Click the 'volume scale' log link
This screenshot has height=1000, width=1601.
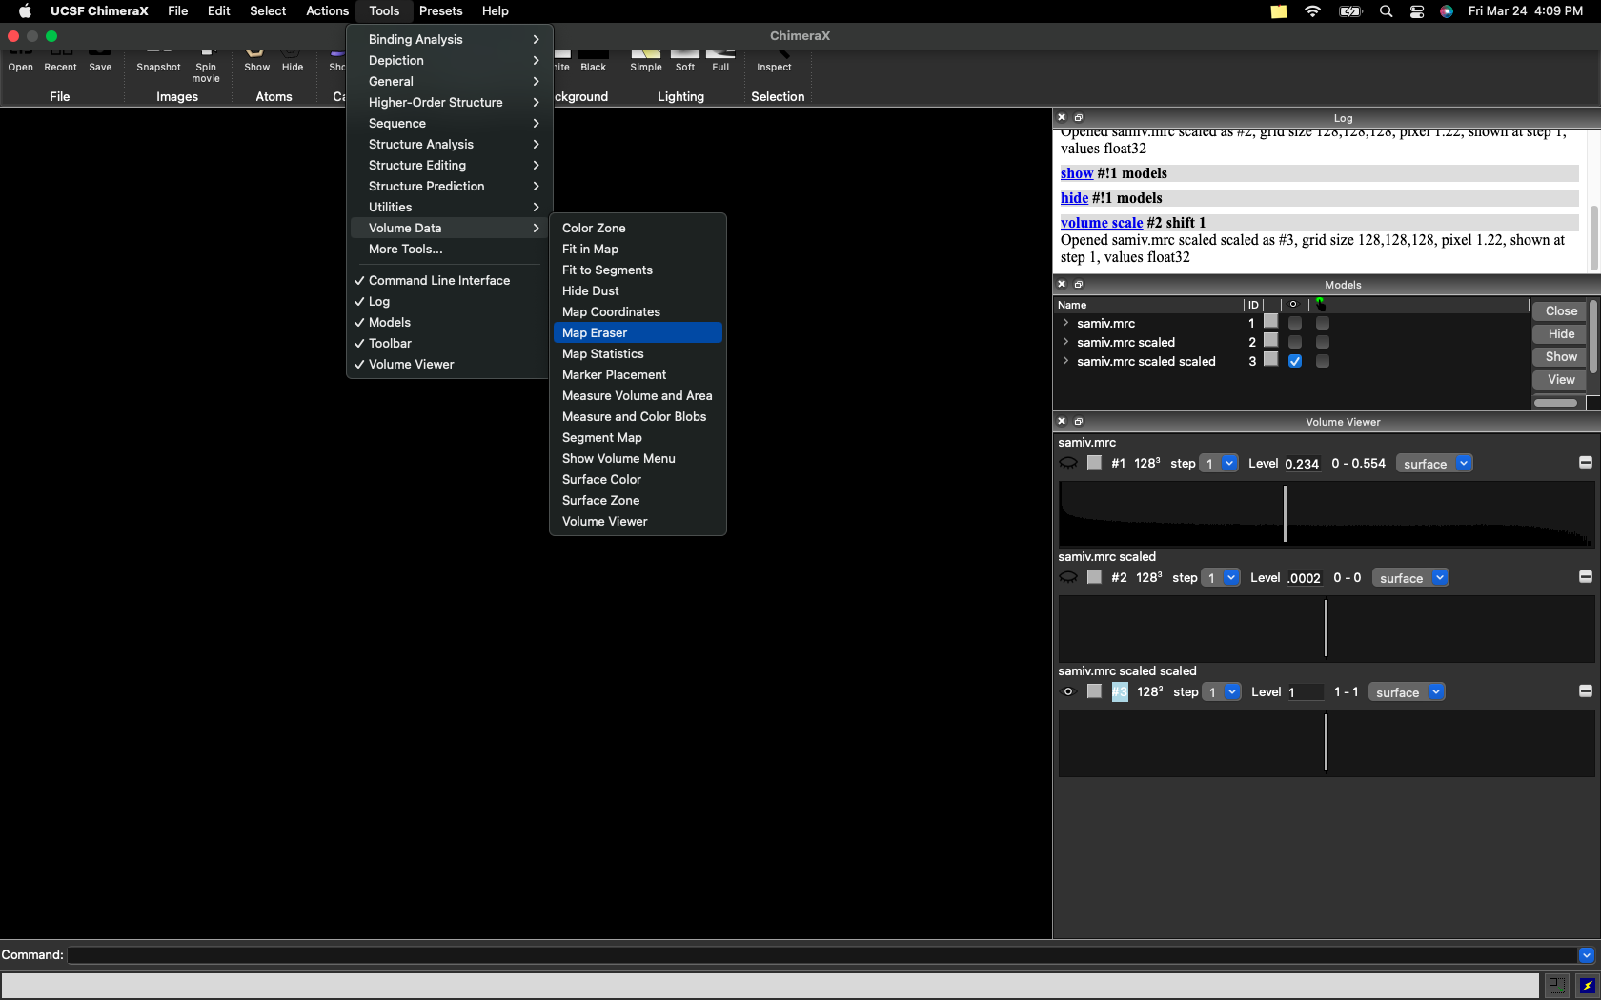[1102, 223]
